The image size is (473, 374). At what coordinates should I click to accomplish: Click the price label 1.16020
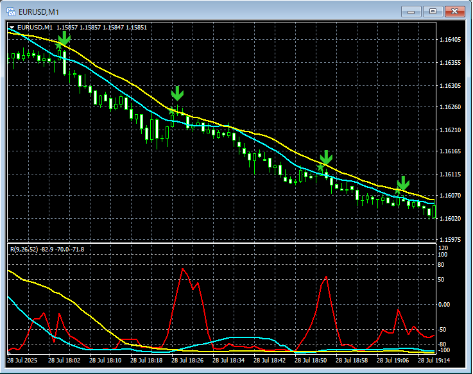(x=451, y=218)
